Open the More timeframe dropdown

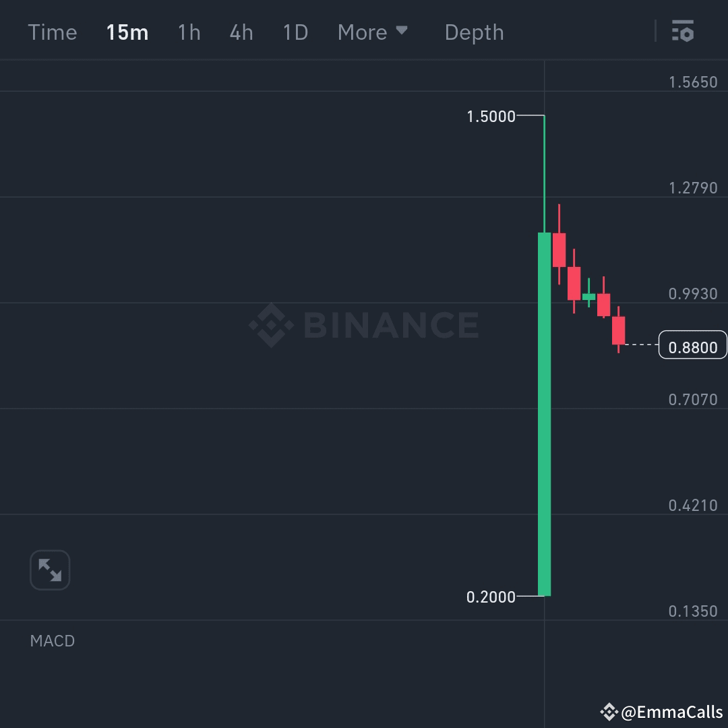363,32
